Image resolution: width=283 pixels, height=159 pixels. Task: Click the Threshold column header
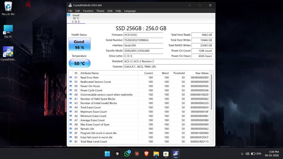point(178,73)
